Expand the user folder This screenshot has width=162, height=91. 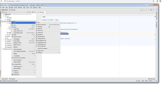click(x=6, y=34)
